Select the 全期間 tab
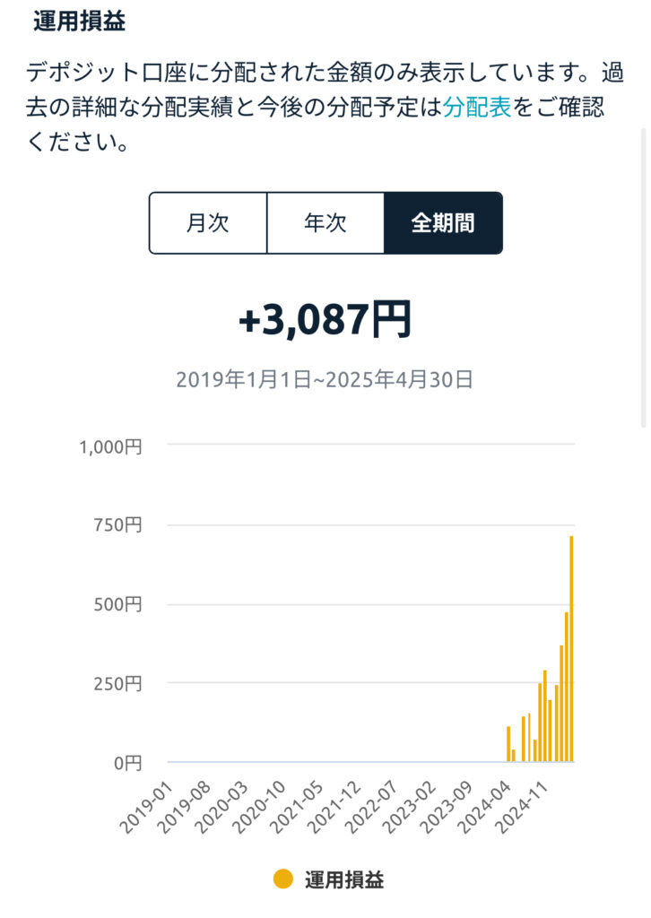 (x=443, y=222)
